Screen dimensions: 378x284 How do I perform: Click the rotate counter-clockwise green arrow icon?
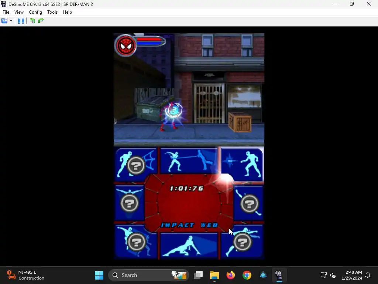point(32,21)
